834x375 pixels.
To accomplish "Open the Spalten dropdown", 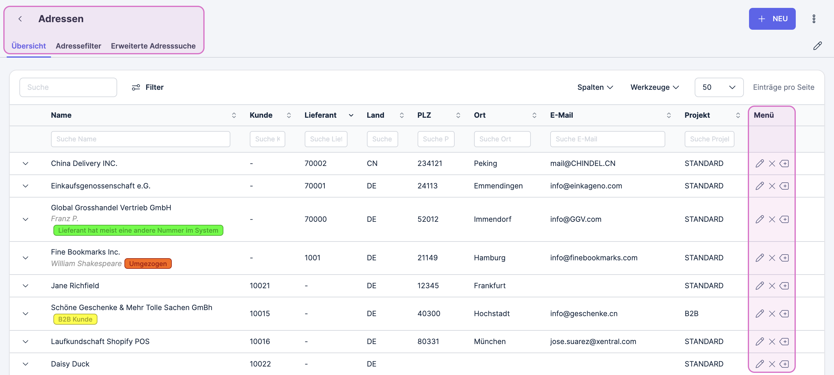I will (x=595, y=87).
